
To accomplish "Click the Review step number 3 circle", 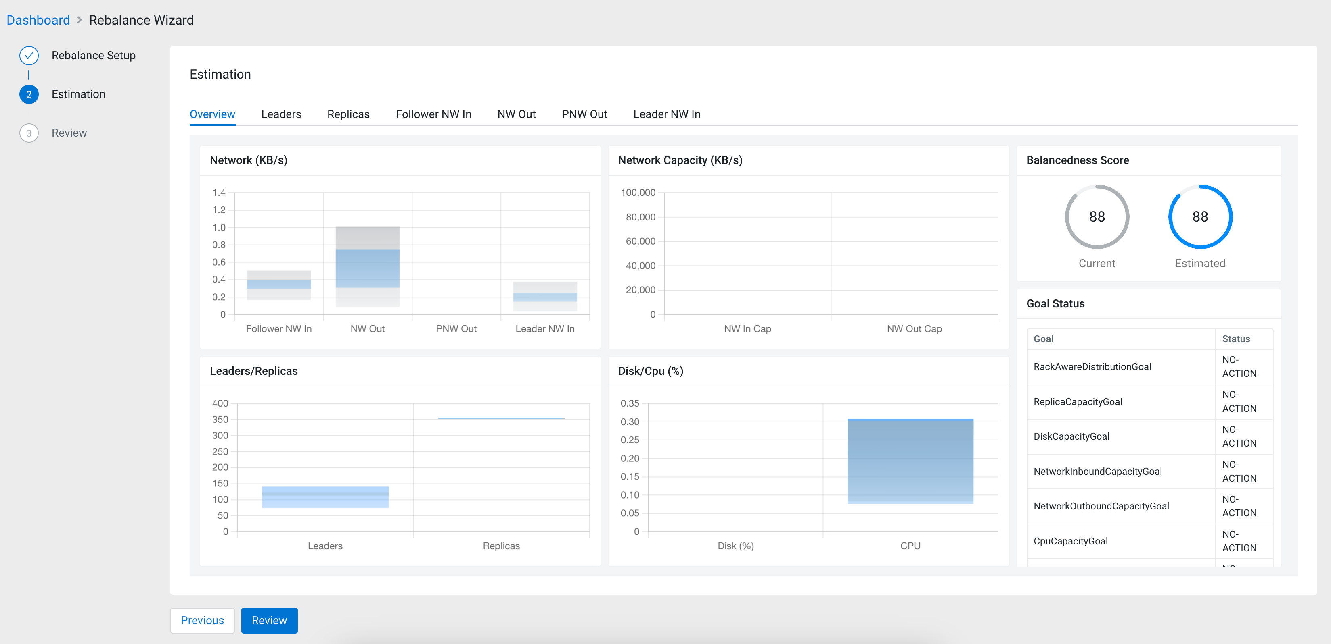I will click(x=29, y=133).
